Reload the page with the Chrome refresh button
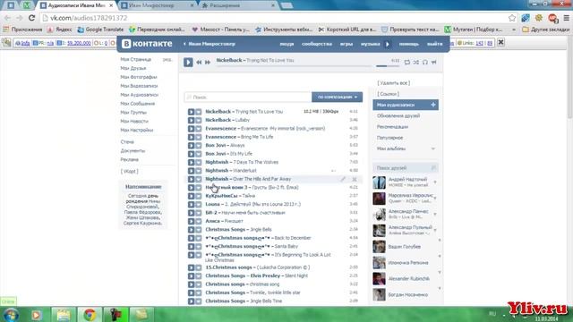This screenshot has width=573, height=322. click(x=32, y=18)
